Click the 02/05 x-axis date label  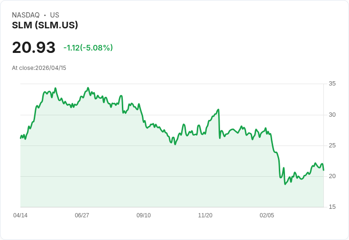click(267, 215)
